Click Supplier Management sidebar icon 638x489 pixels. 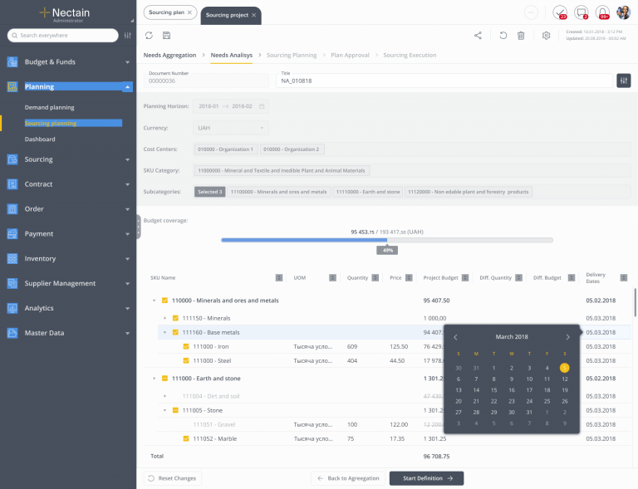(x=12, y=283)
